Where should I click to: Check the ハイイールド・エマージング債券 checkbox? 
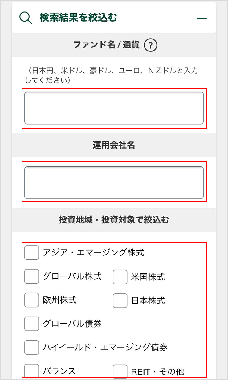click(31, 347)
